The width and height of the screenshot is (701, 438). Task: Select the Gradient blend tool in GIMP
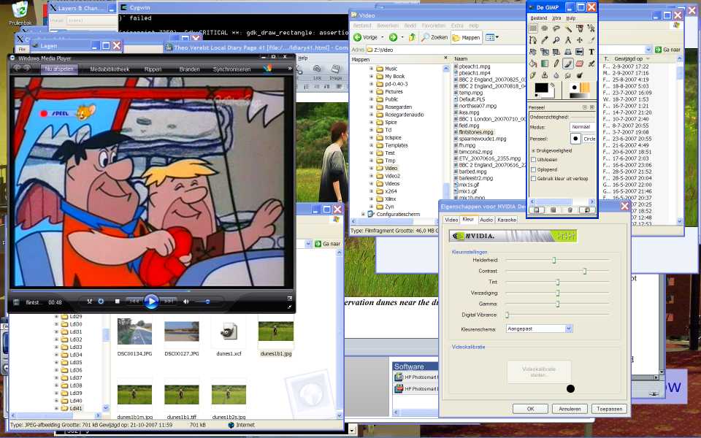pyautogui.click(x=545, y=64)
